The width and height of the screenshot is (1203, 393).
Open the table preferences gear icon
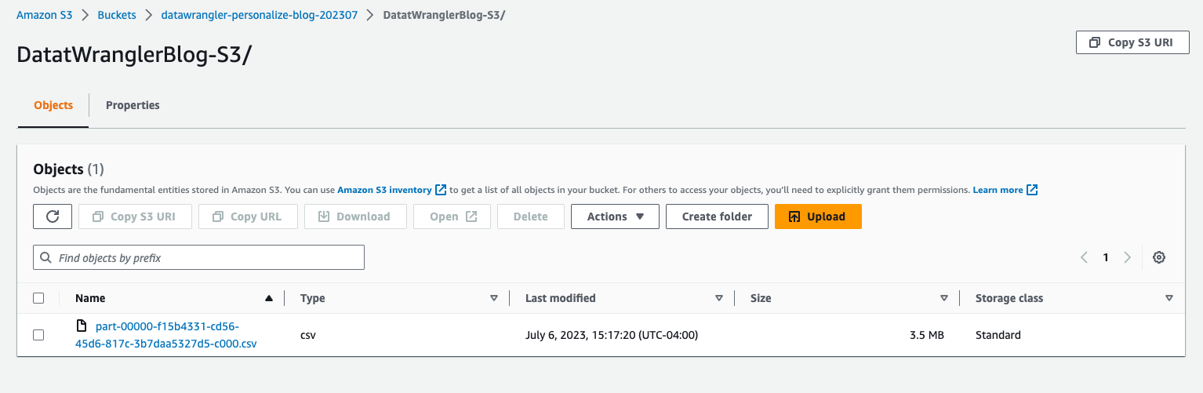[x=1159, y=257]
